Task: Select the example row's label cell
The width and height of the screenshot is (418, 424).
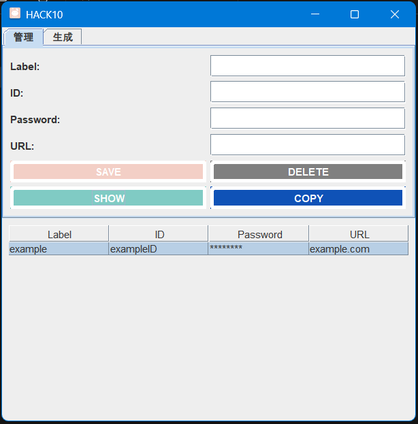Action: pos(59,249)
